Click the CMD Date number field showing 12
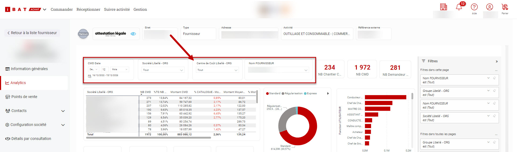The width and height of the screenshot is (517, 152). (x=105, y=70)
